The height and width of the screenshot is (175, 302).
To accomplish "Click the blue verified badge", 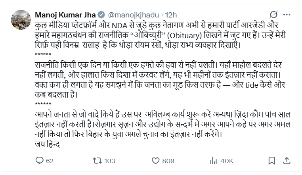I will tap(102, 15).
